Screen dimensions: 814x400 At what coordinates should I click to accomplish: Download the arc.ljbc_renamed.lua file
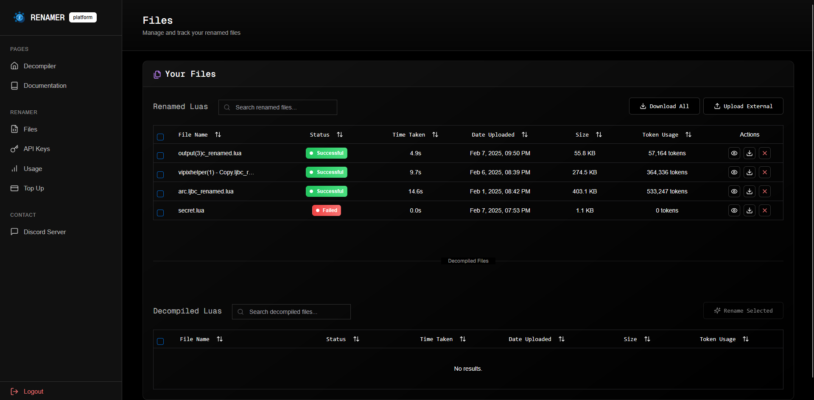click(749, 191)
